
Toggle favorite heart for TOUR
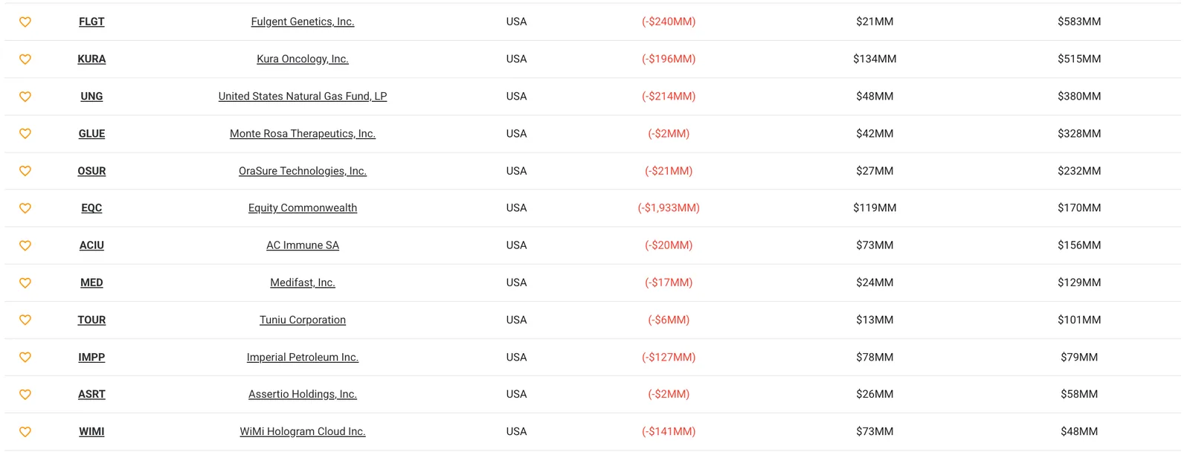tap(25, 320)
